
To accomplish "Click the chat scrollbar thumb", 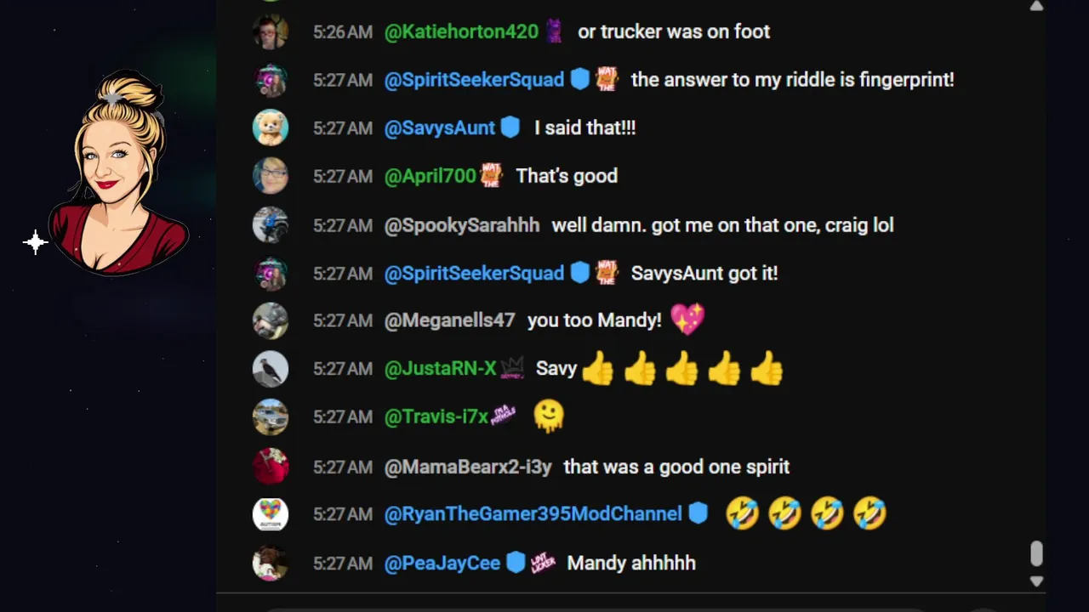I will click(1036, 553).
